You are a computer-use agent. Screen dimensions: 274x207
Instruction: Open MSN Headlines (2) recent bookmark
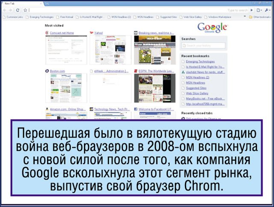point(198,77)
